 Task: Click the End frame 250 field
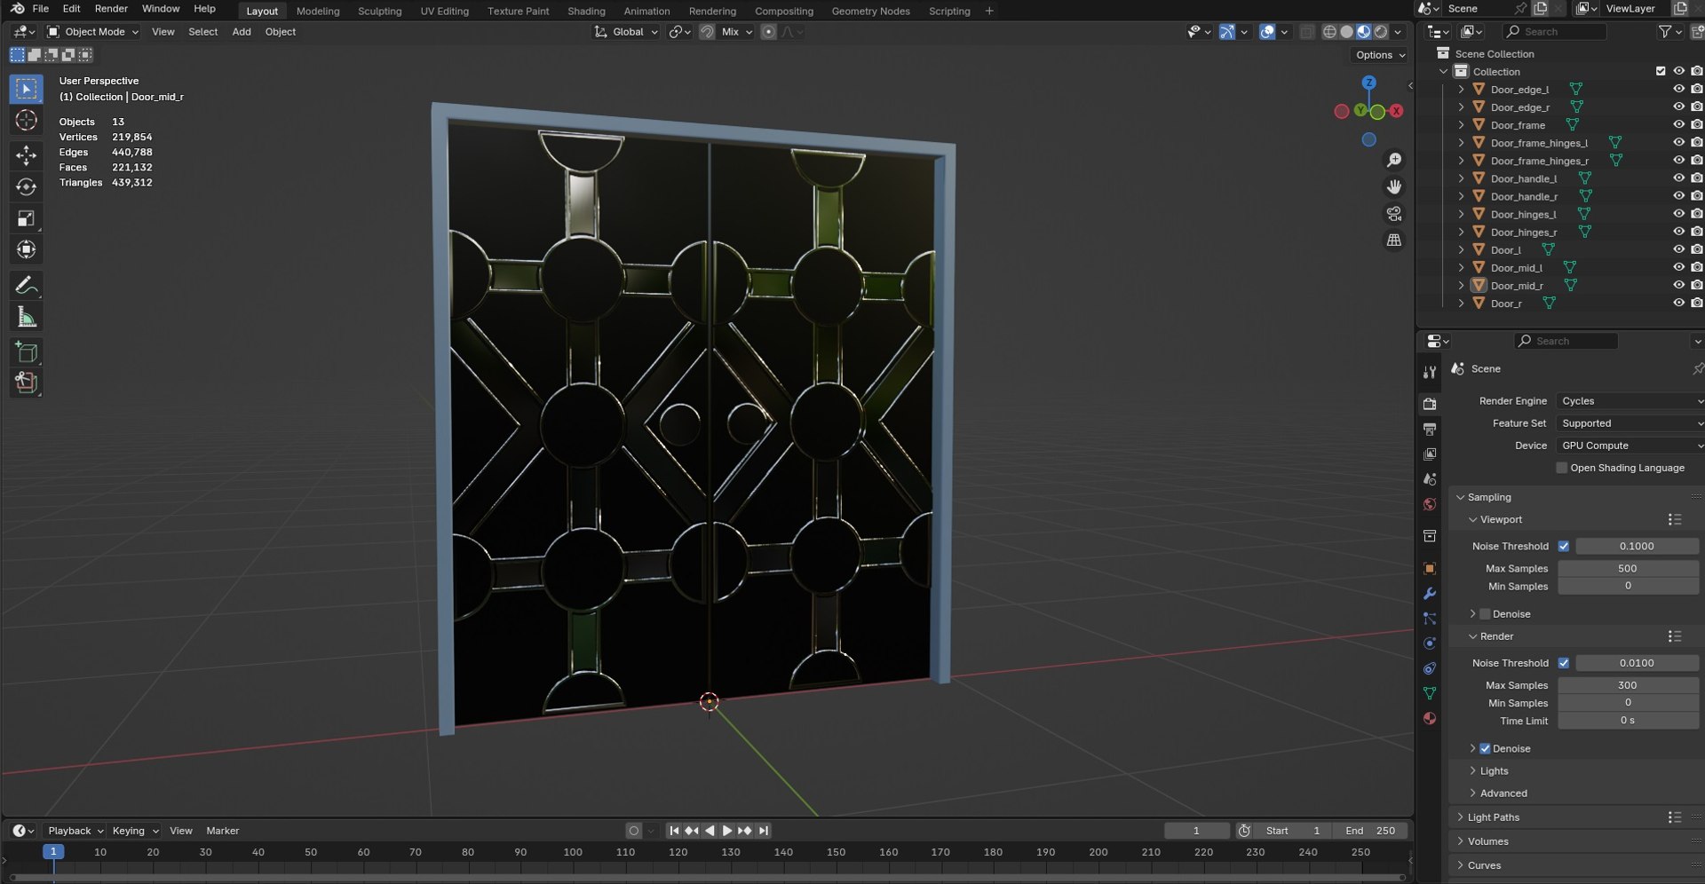1371,831
